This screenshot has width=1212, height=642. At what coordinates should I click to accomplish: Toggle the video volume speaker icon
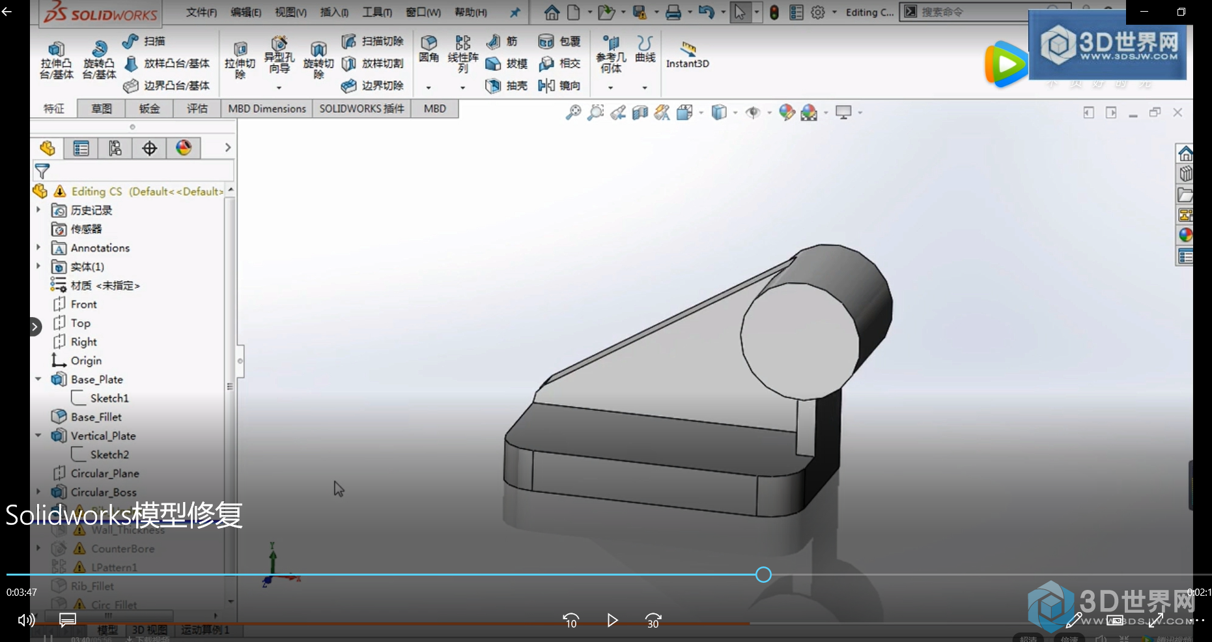(x=26, y=620)
